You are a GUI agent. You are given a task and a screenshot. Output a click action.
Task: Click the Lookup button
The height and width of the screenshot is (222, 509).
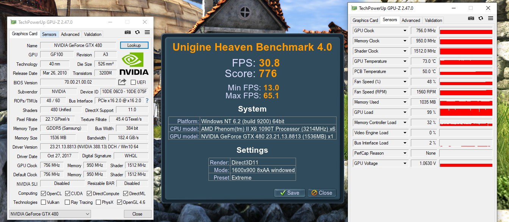pos(134,45)
